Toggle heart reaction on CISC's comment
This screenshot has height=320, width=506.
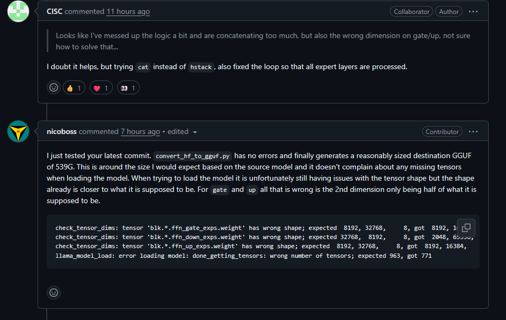pyautogui.click(x=101, y=87)
